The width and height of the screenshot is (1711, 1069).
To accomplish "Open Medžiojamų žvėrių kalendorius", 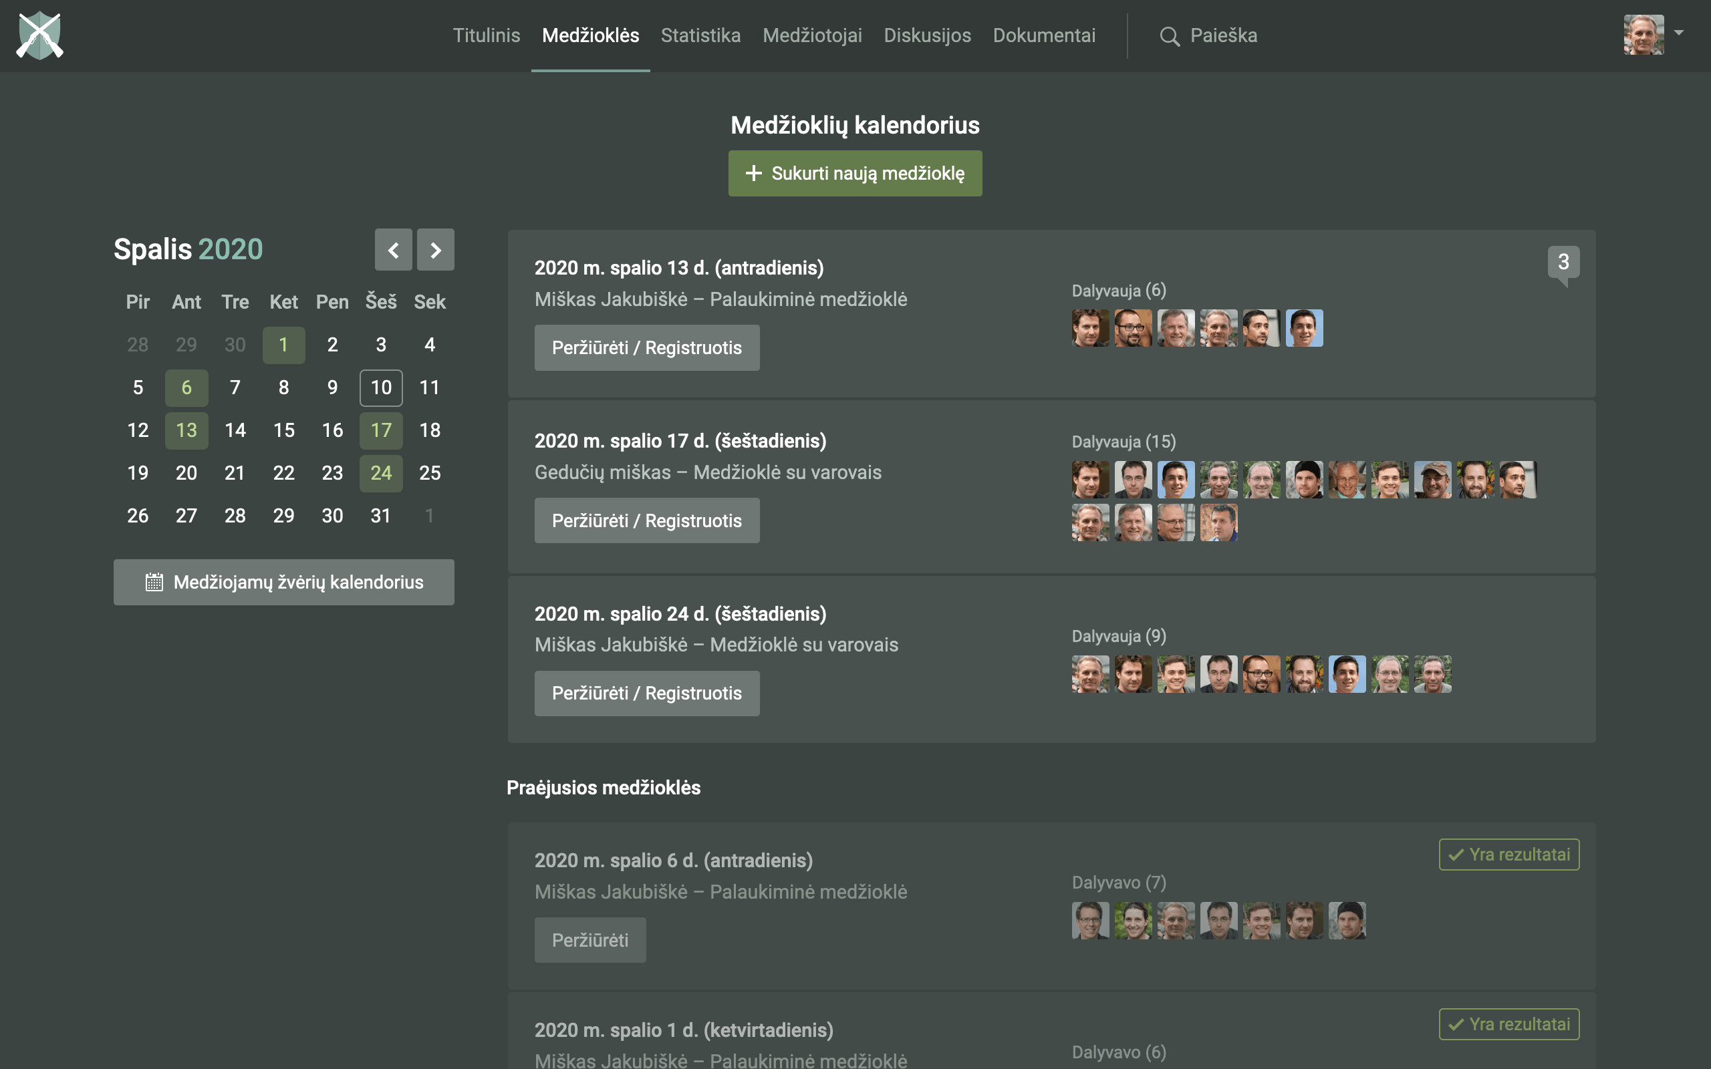I will coord(283,582).
